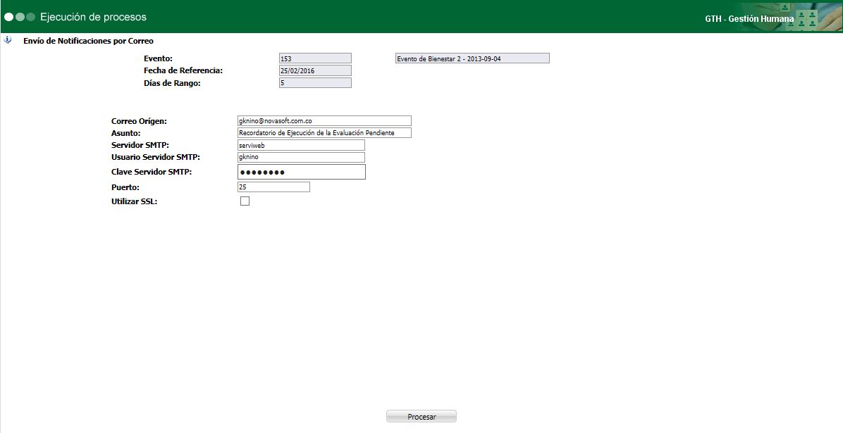
Task: Enable the Utilizar SSL checkbox
Action: (x=245, y=201)
